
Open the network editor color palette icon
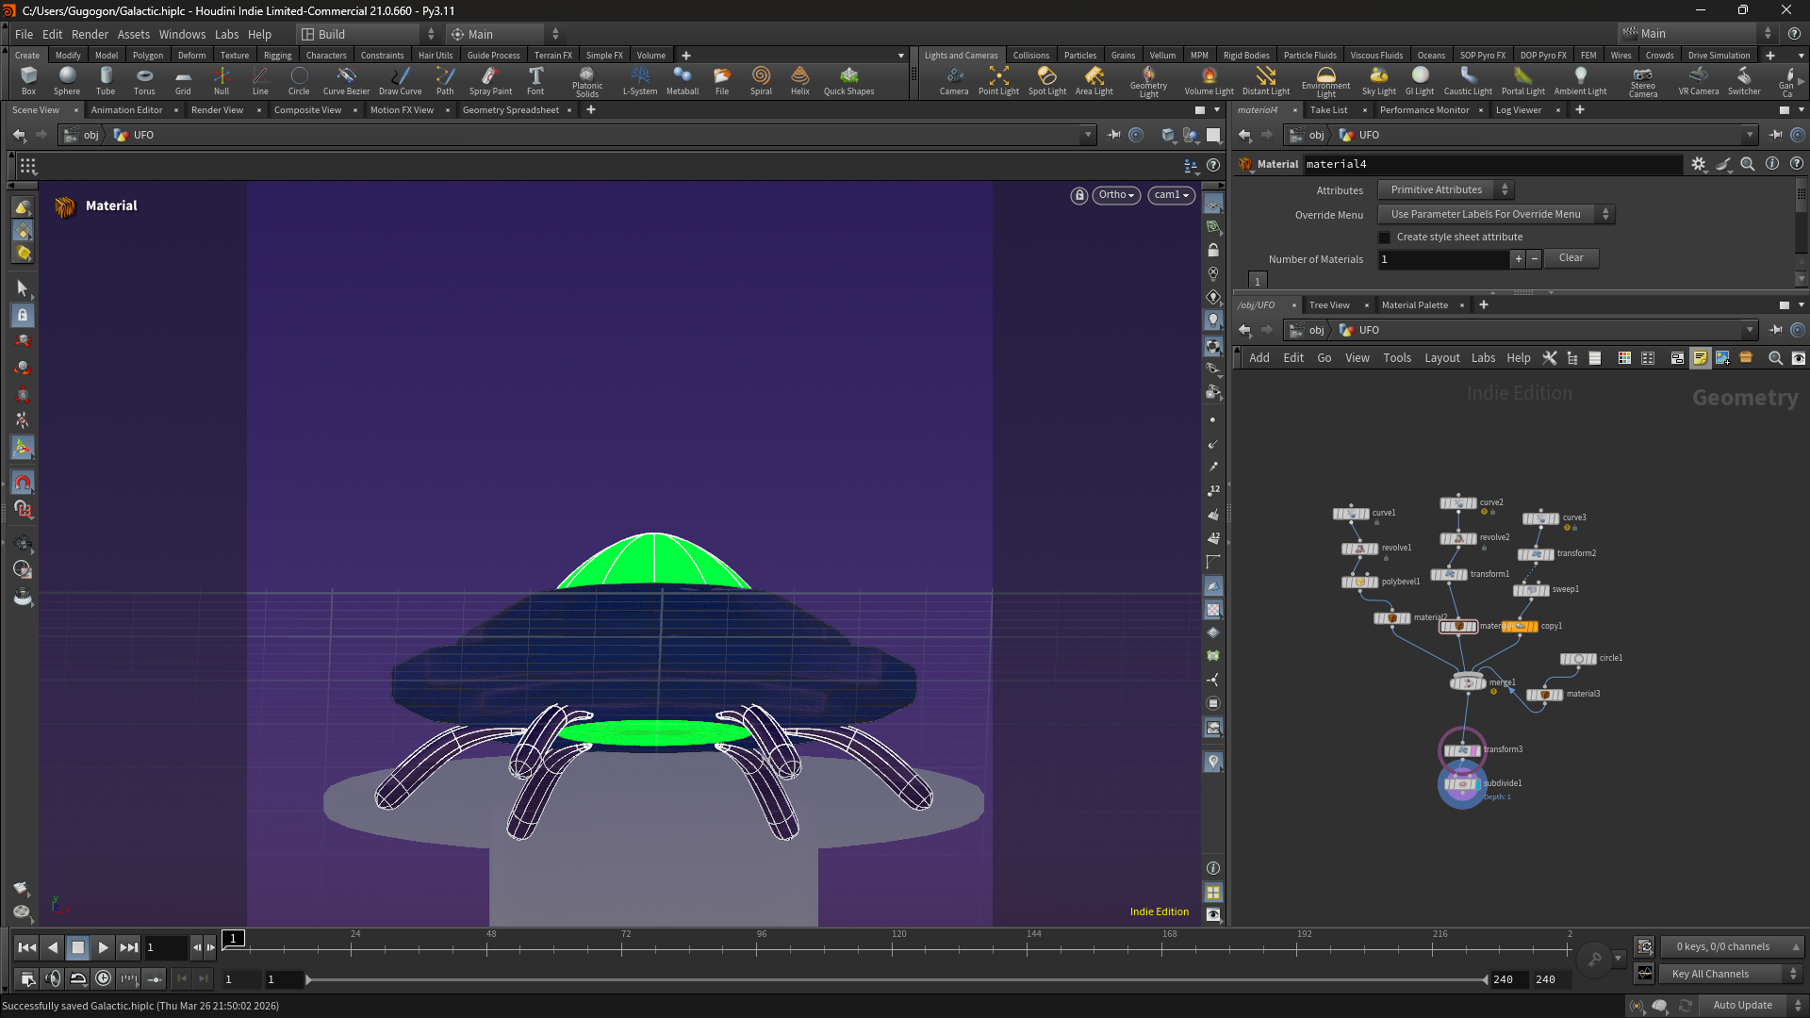coord(1624,358)
